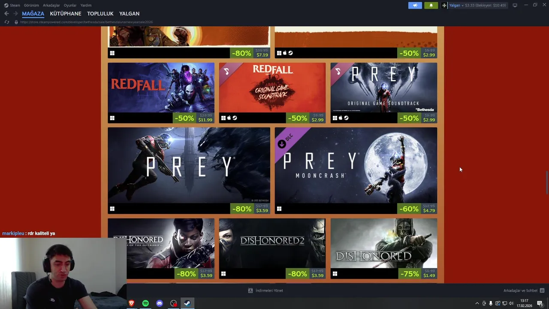Reload the page with refresh icon

(x=6, y=22)
